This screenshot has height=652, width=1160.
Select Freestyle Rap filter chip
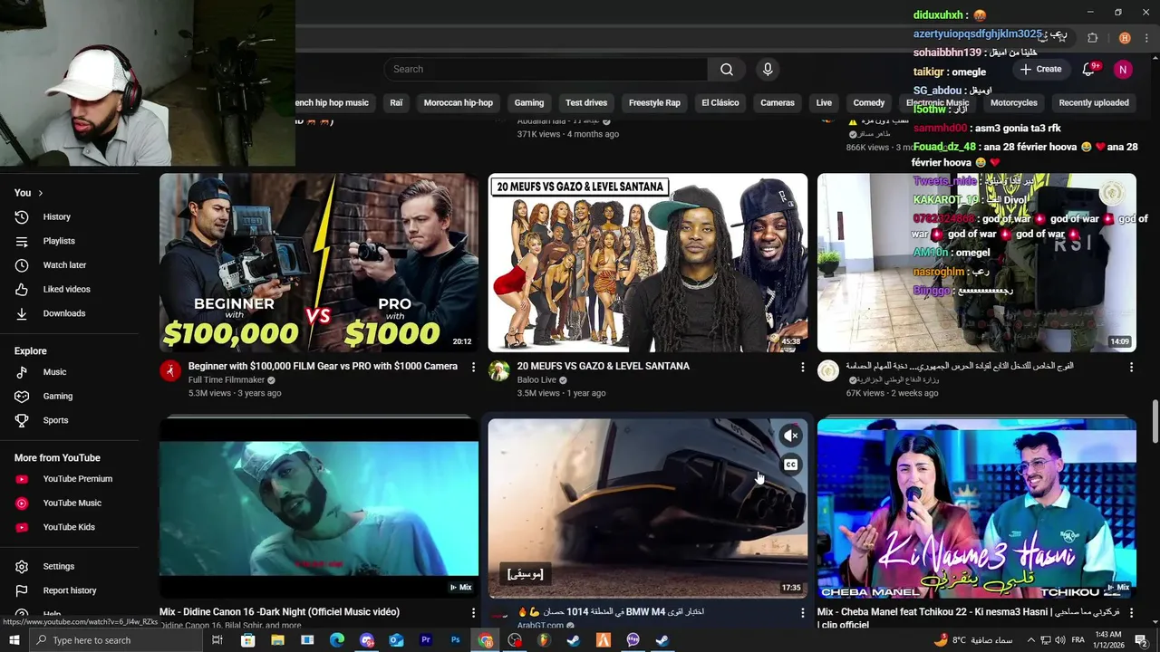[x=654, y=102]
